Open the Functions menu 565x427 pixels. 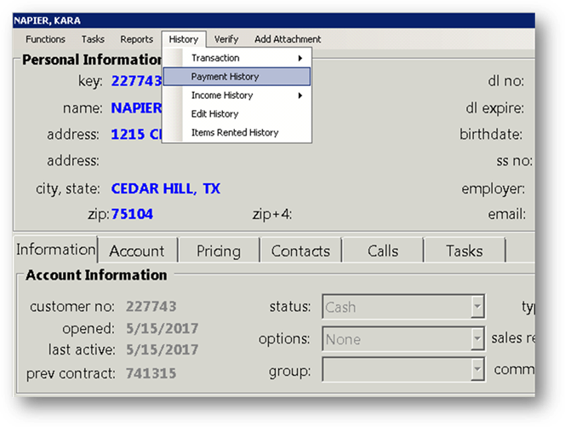[x=45, y=39]
